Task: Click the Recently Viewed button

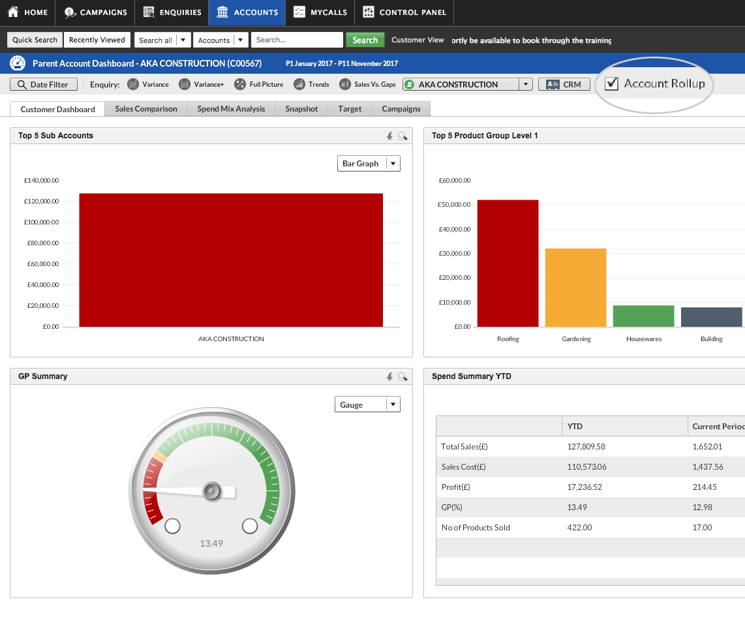Action: pos(97,40)
